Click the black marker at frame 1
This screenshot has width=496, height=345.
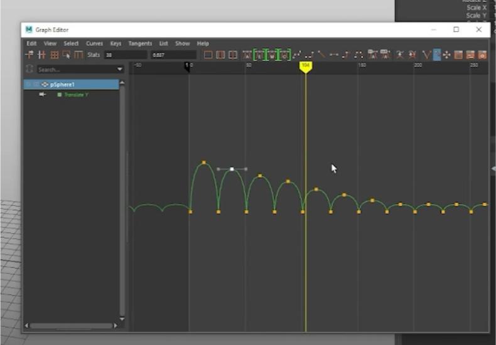(187, 66)
